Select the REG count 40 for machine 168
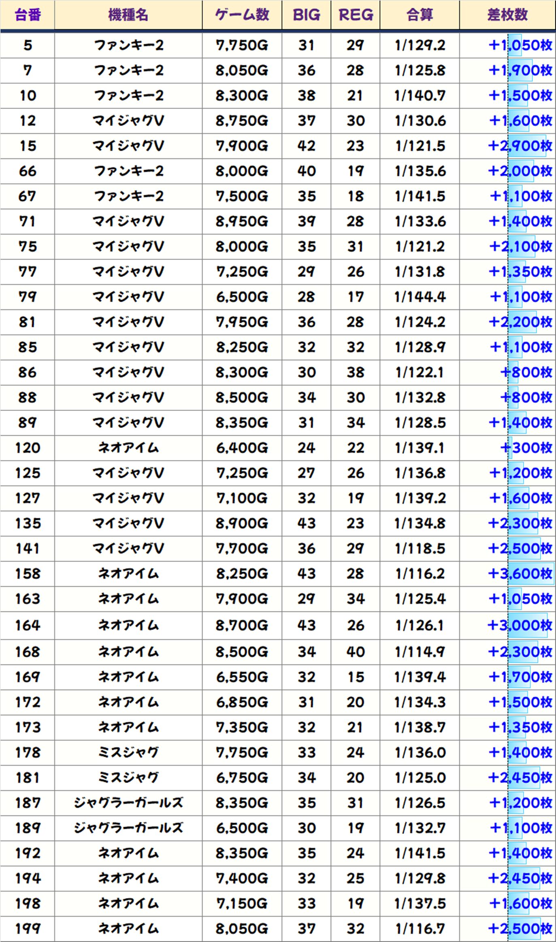Image resolution: width=556 pixels, height=942 pixels. (355, 652)
